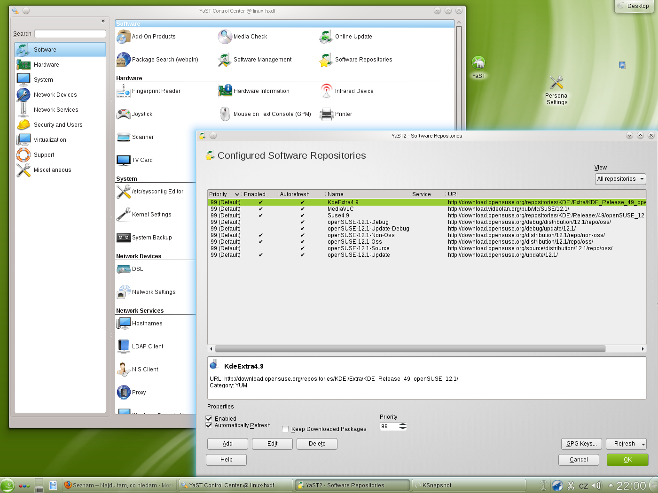Open /etc/sysconfig Editor icon
Screen dimensions: 658x493
click(x=124, y=192)
